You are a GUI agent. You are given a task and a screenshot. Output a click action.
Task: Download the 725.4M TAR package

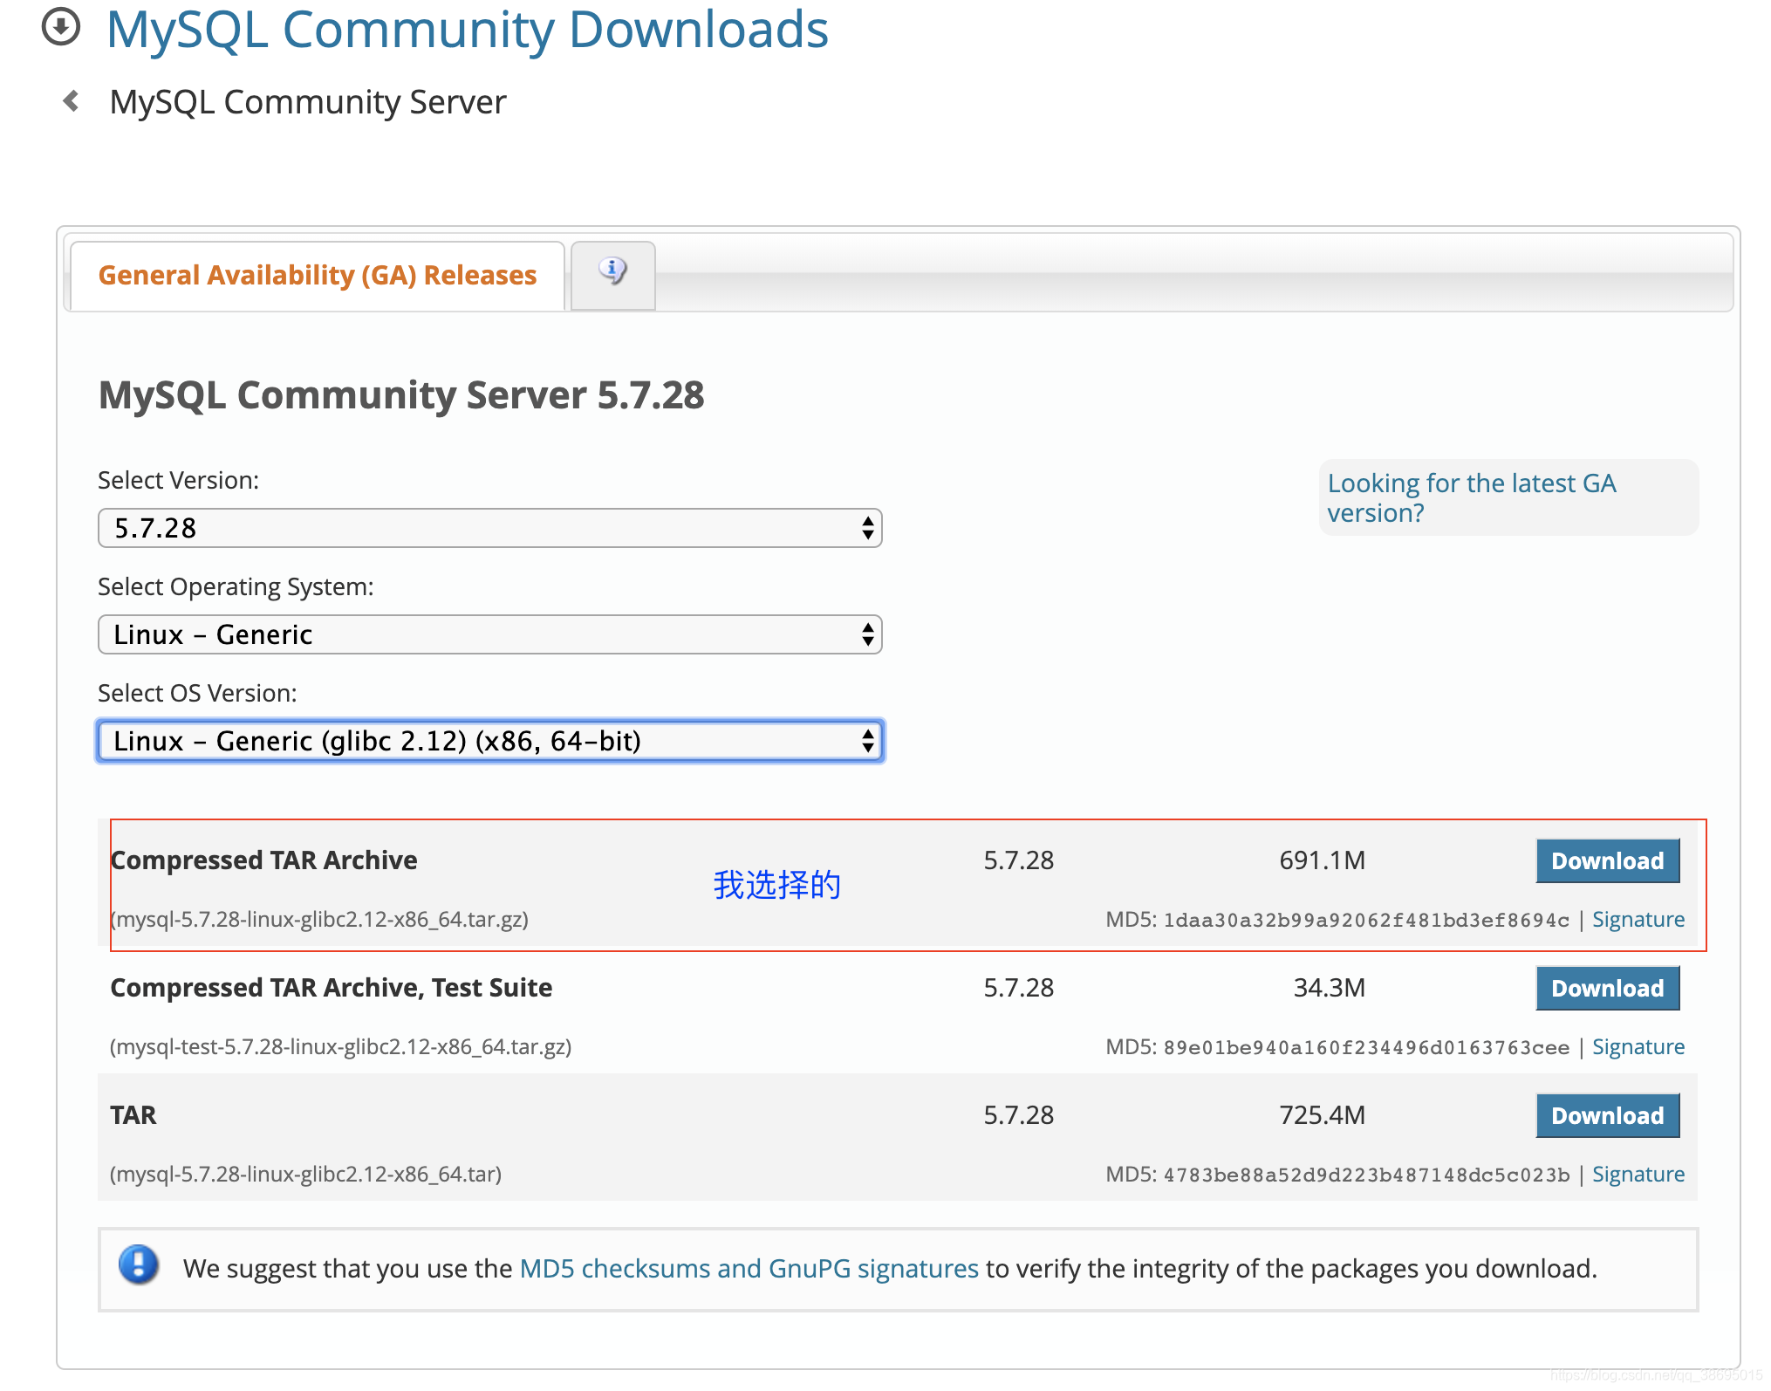coord(1607,1115)
